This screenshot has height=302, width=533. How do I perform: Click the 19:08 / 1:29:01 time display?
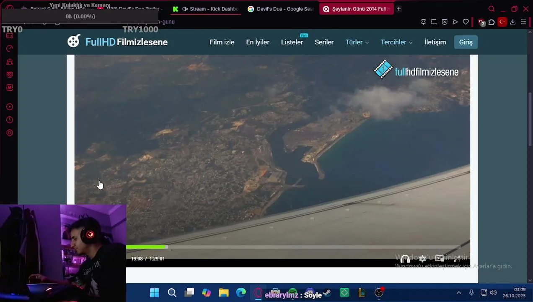tap(148, 259)
